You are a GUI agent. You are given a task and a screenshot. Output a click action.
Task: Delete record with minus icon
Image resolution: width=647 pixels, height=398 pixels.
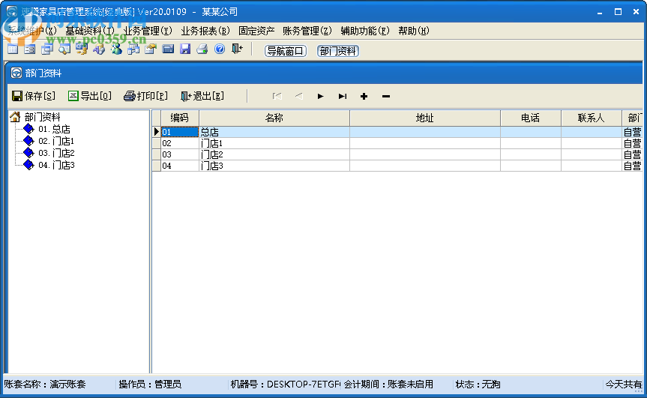tap(386, 96)
